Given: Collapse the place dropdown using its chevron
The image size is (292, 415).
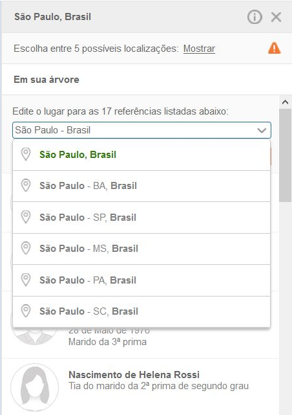Looking at the screenshot, I should point(262,130).
